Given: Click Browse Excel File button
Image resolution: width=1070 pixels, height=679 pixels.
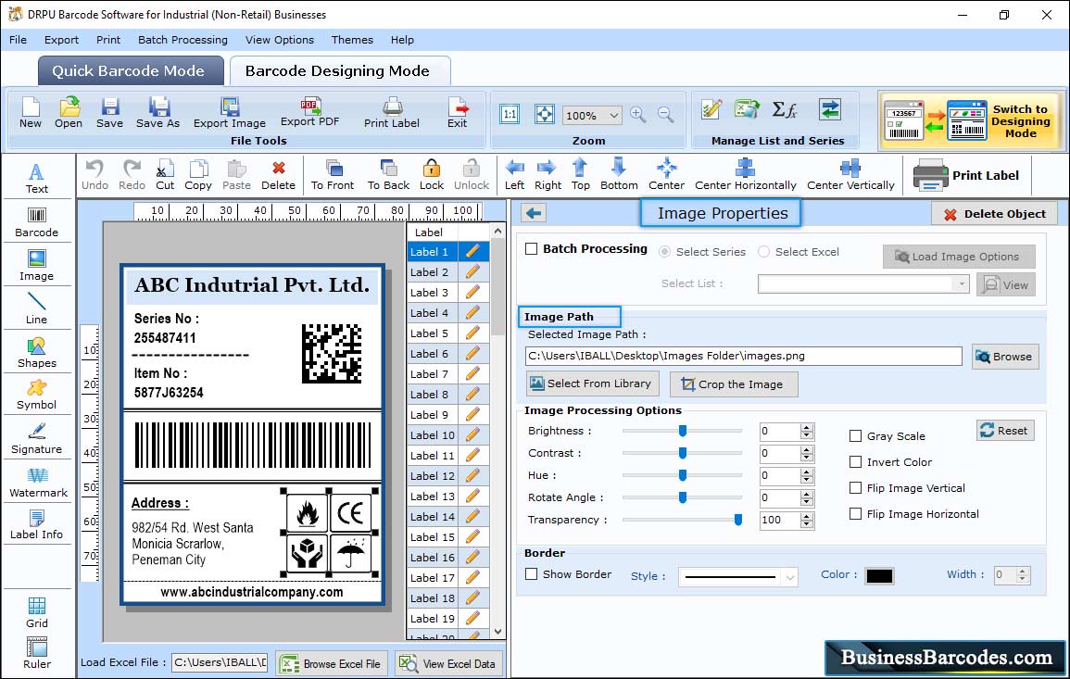Looking at the screenshot, I should (333, 664).
